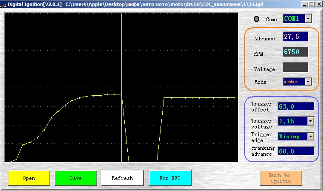Click the Trigger edge label

(261, 137)
